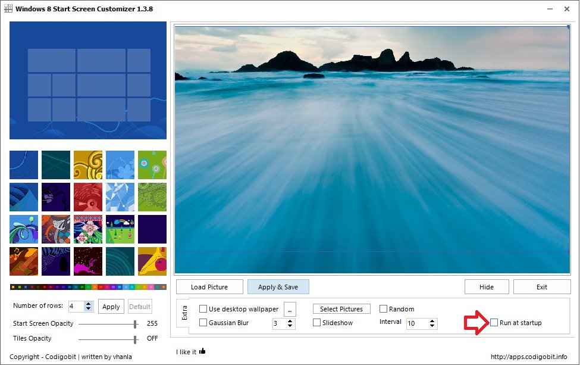The image size is (580, 365).
Task: Select the green bubbles background thumbnail
Action: 152,165
